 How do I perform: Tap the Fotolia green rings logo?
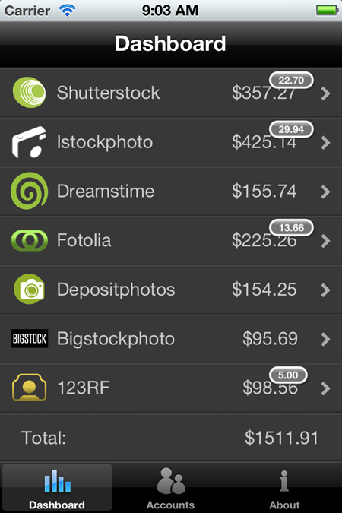(29, 240)
